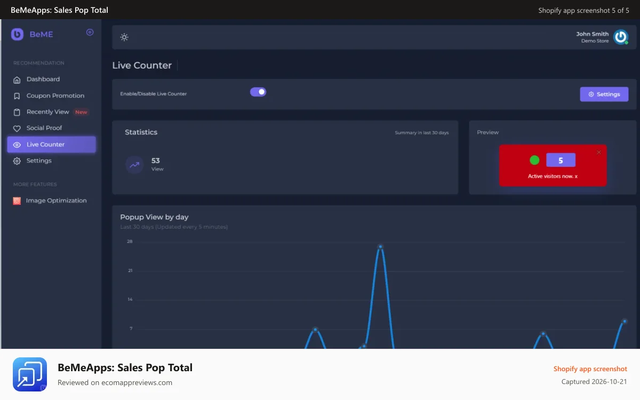Toggle the sidebar collapse circle icon

(x=90, y=33)
